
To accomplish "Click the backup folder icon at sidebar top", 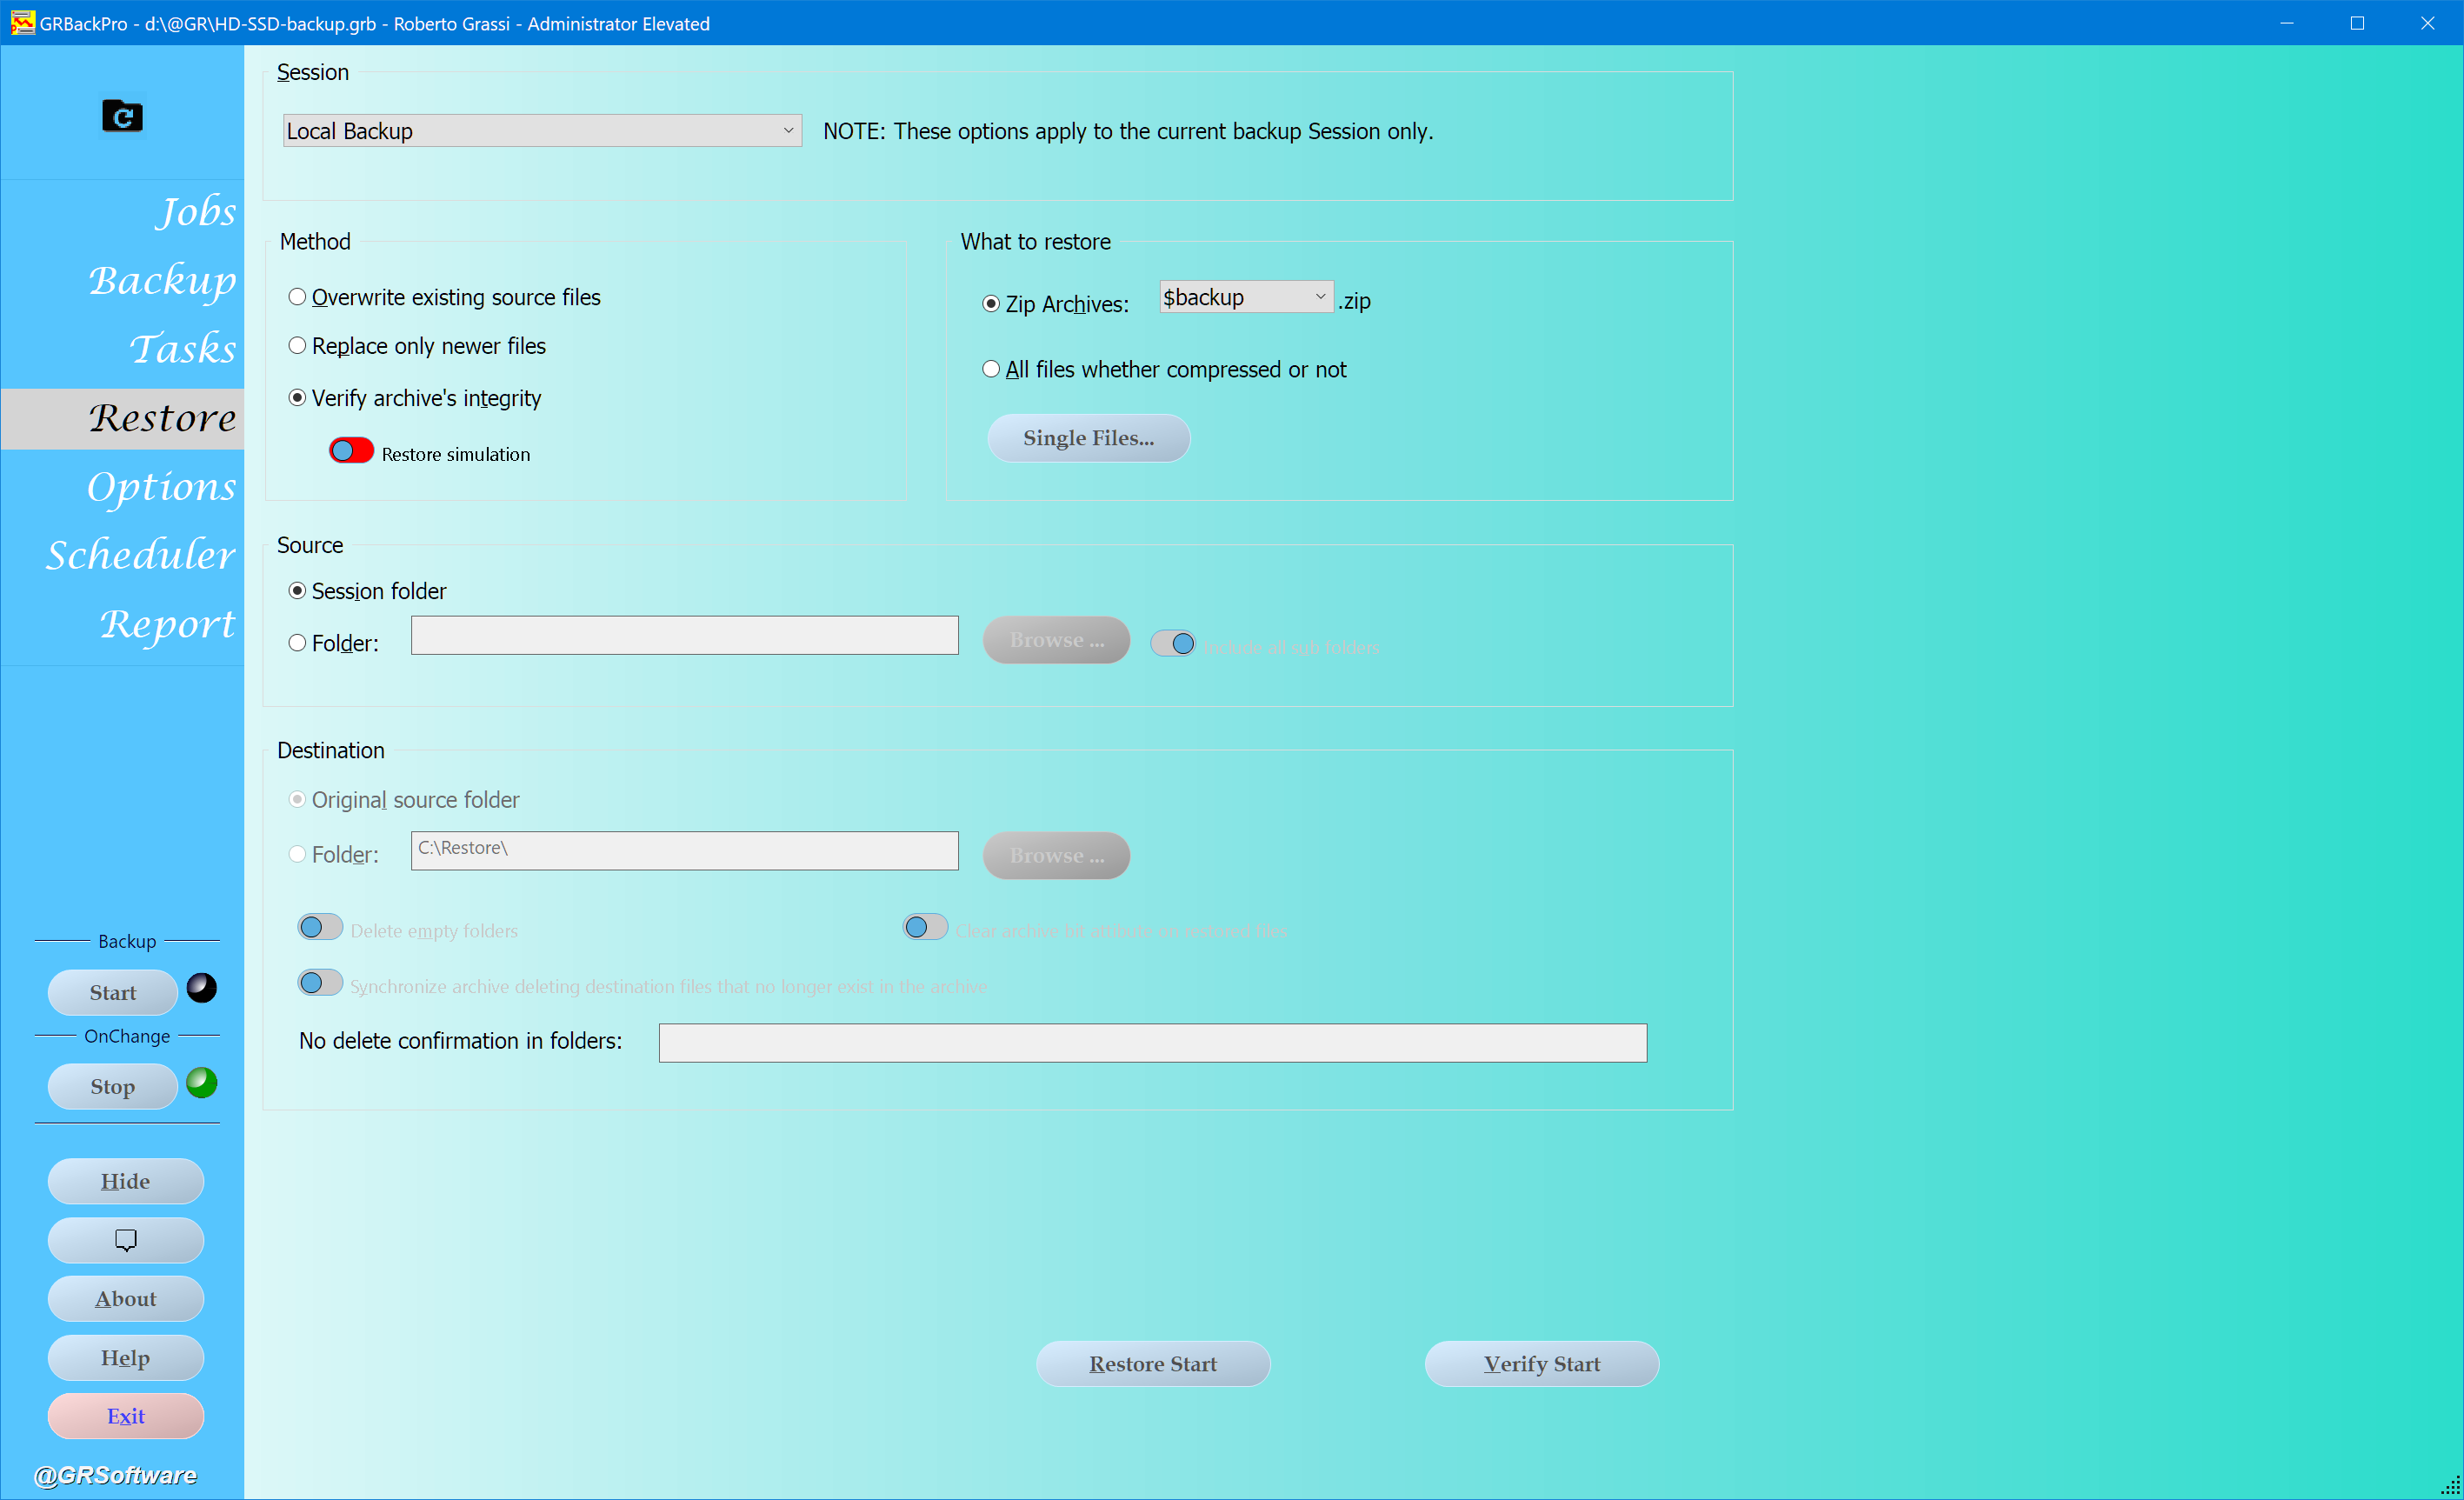I will click(x=122, y=116).
